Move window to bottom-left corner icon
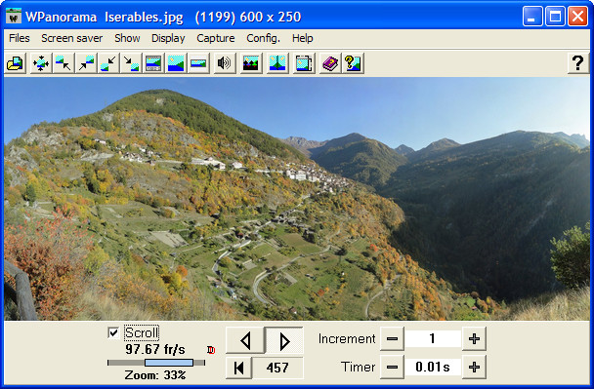This screenshot has width=594, height=389. (x=108, y=62)
